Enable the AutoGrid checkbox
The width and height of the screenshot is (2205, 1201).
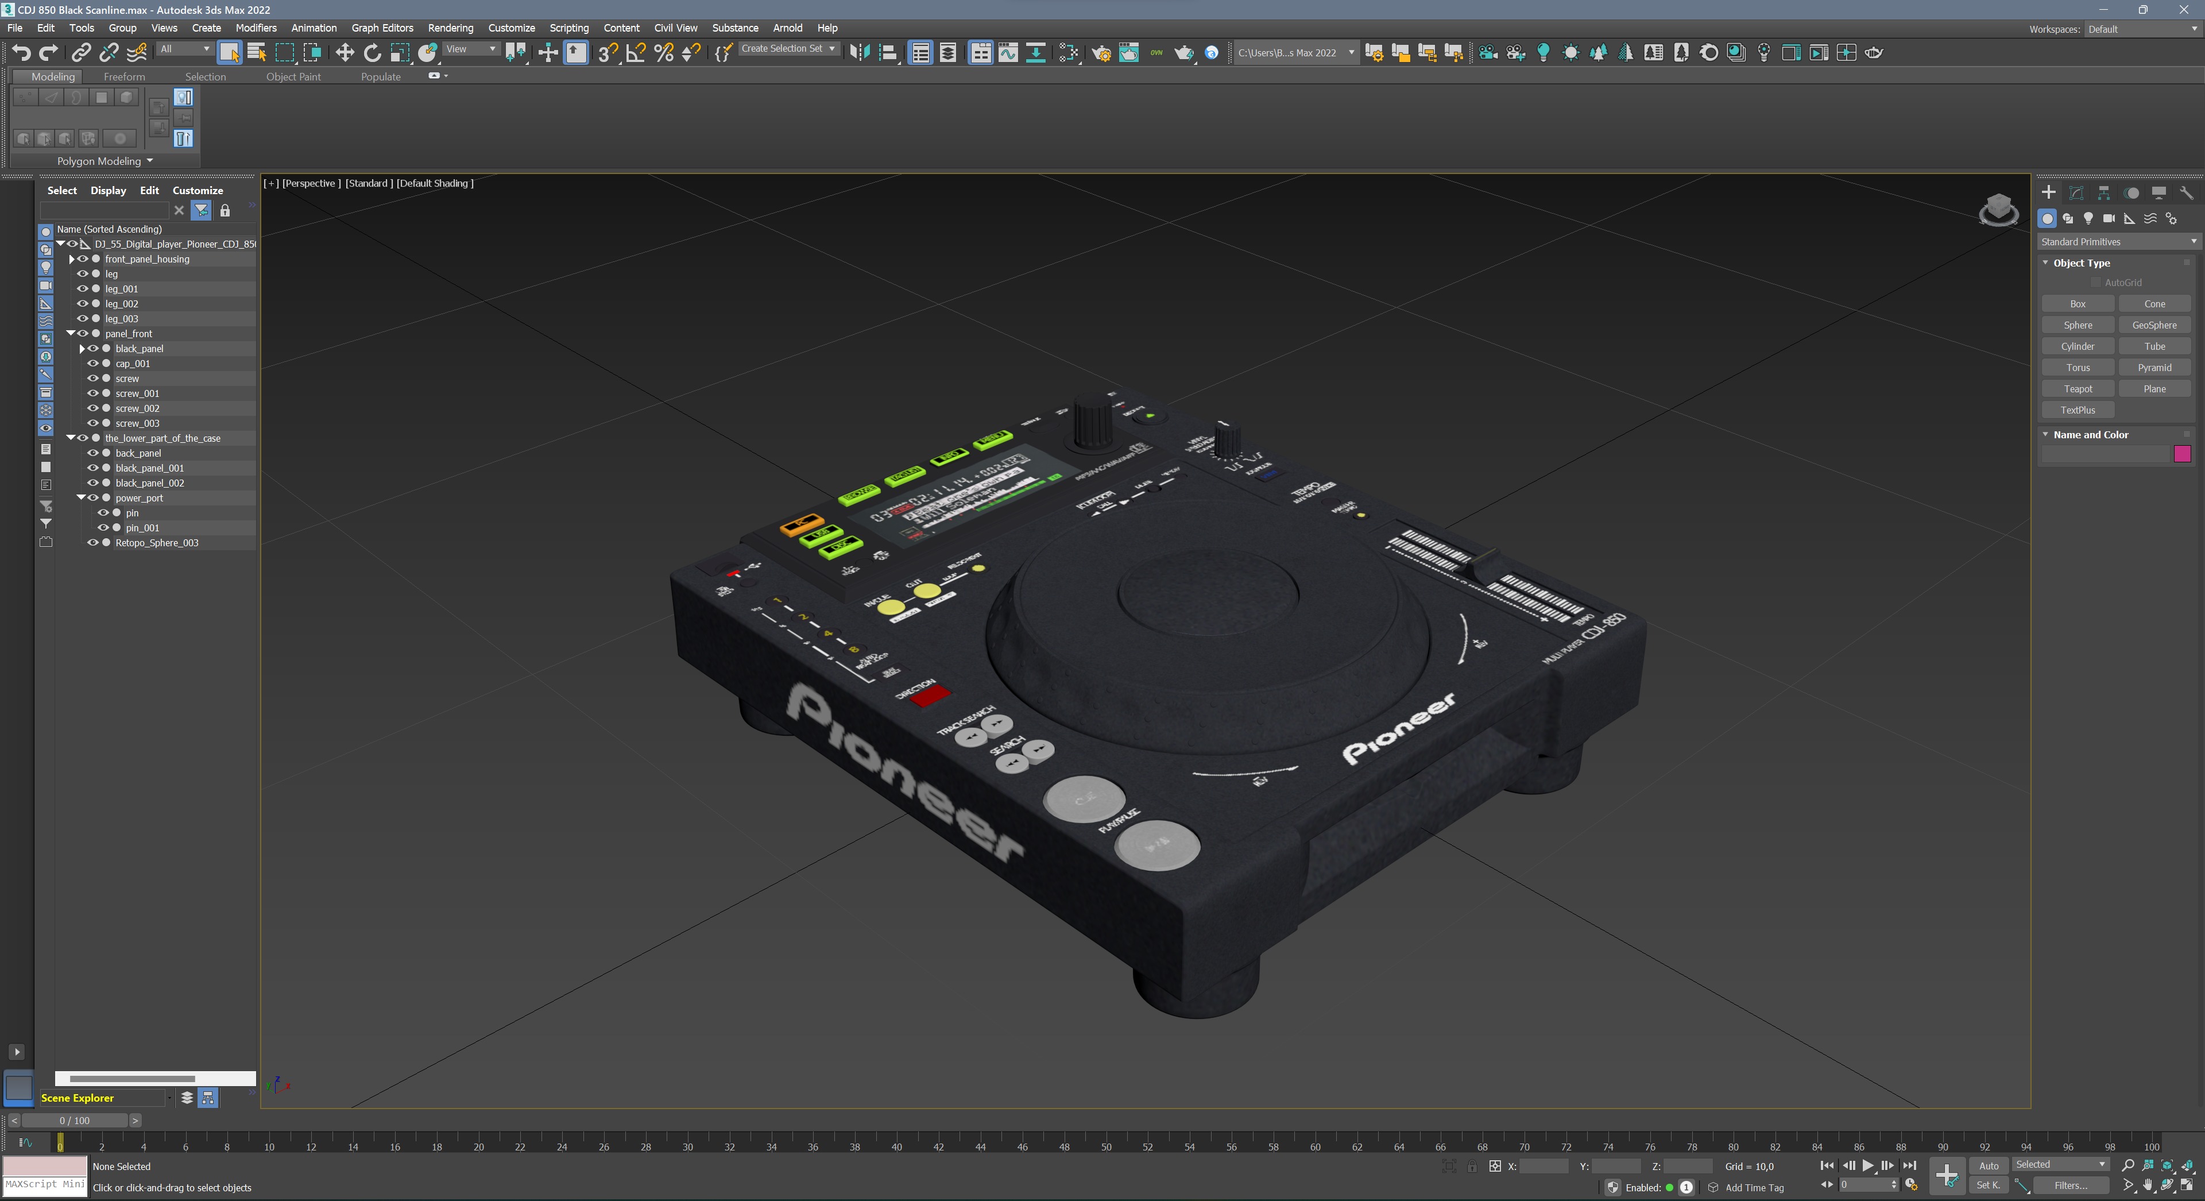coord(2096,283)
